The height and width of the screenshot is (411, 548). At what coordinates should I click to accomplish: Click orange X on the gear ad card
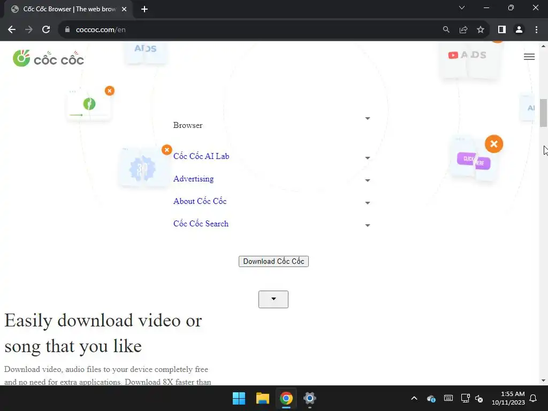(167, 150)
